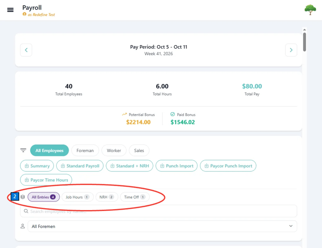Click the search magnifier icon
The height and width of the screenshot is (248, 322).
click(26, 211)
